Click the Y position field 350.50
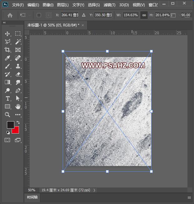Screen dimensions: 194x204 coord(103,15)
